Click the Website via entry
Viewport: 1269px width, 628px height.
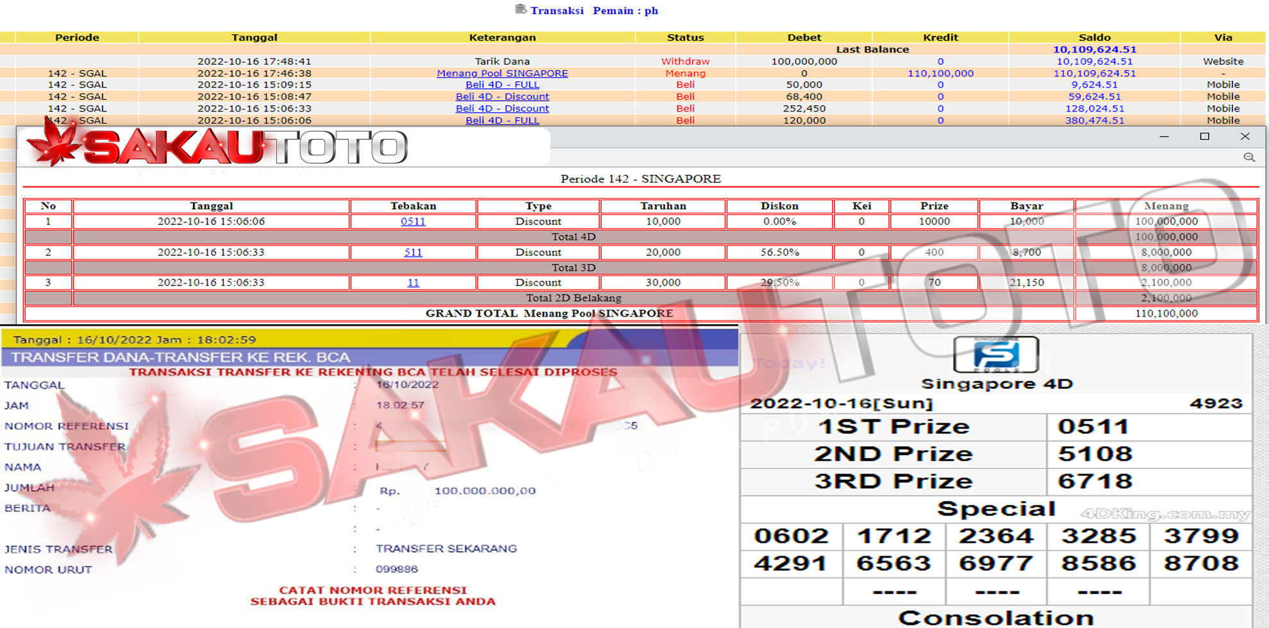1223,62
